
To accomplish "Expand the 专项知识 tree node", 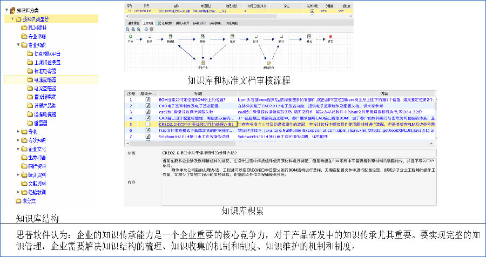I will [x=18, y=140].
